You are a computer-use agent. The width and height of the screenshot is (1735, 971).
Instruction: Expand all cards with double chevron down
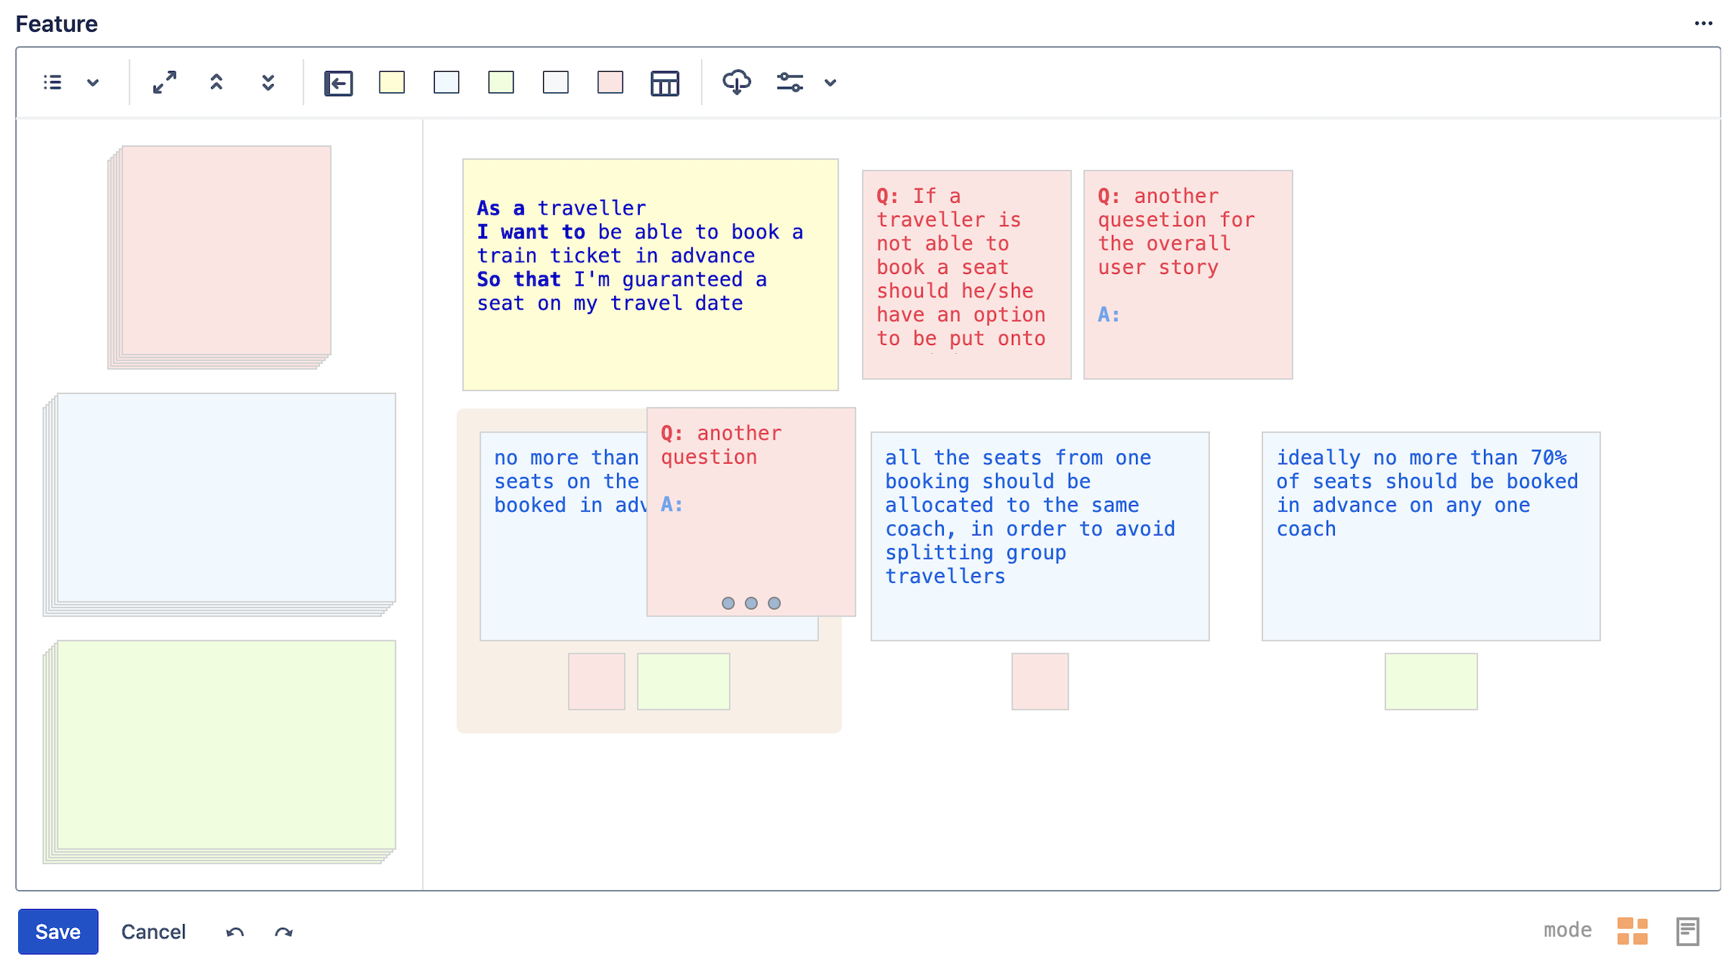[268, 82]
